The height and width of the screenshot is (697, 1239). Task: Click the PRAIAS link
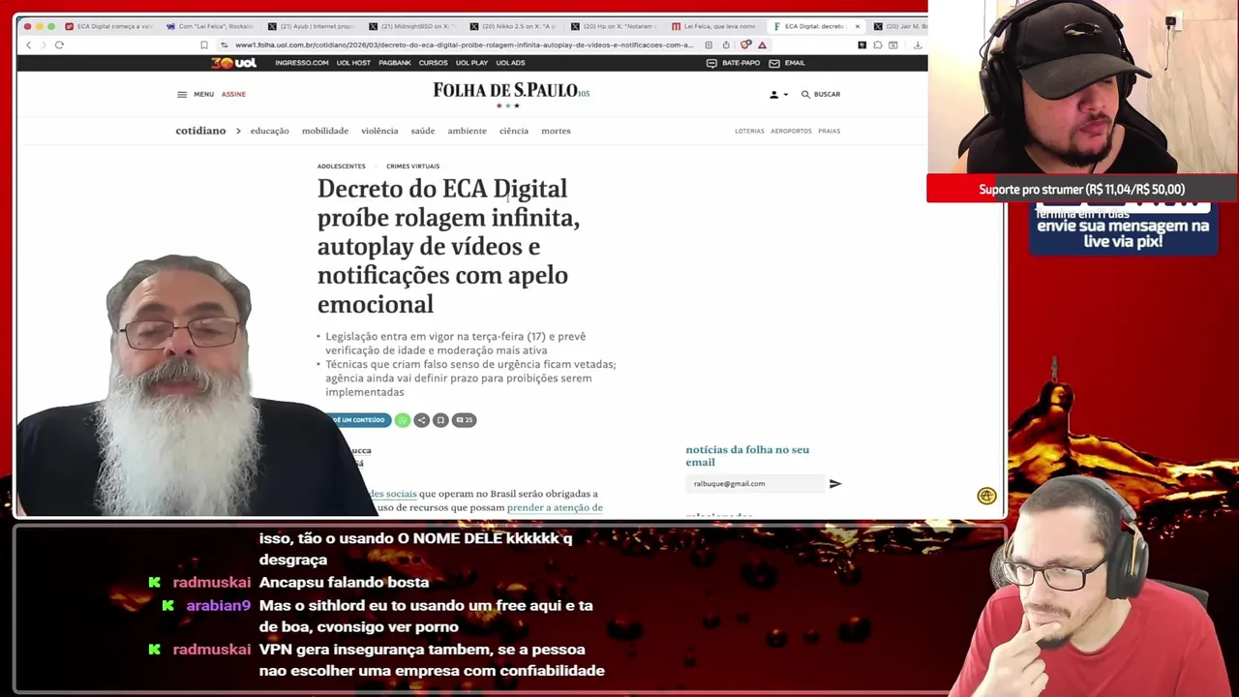pyautogui.click(x=829, y=131)
